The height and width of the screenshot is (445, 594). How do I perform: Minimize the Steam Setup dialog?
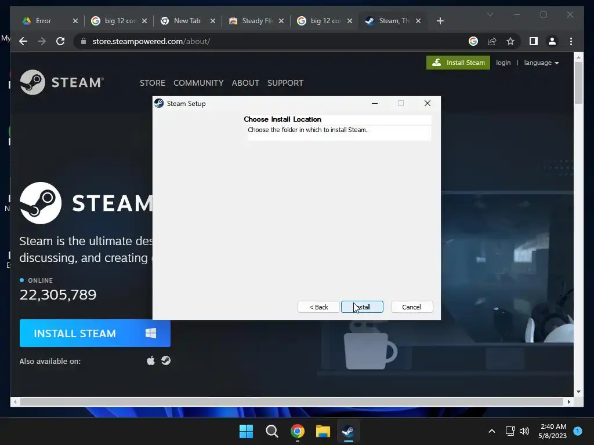375,103
